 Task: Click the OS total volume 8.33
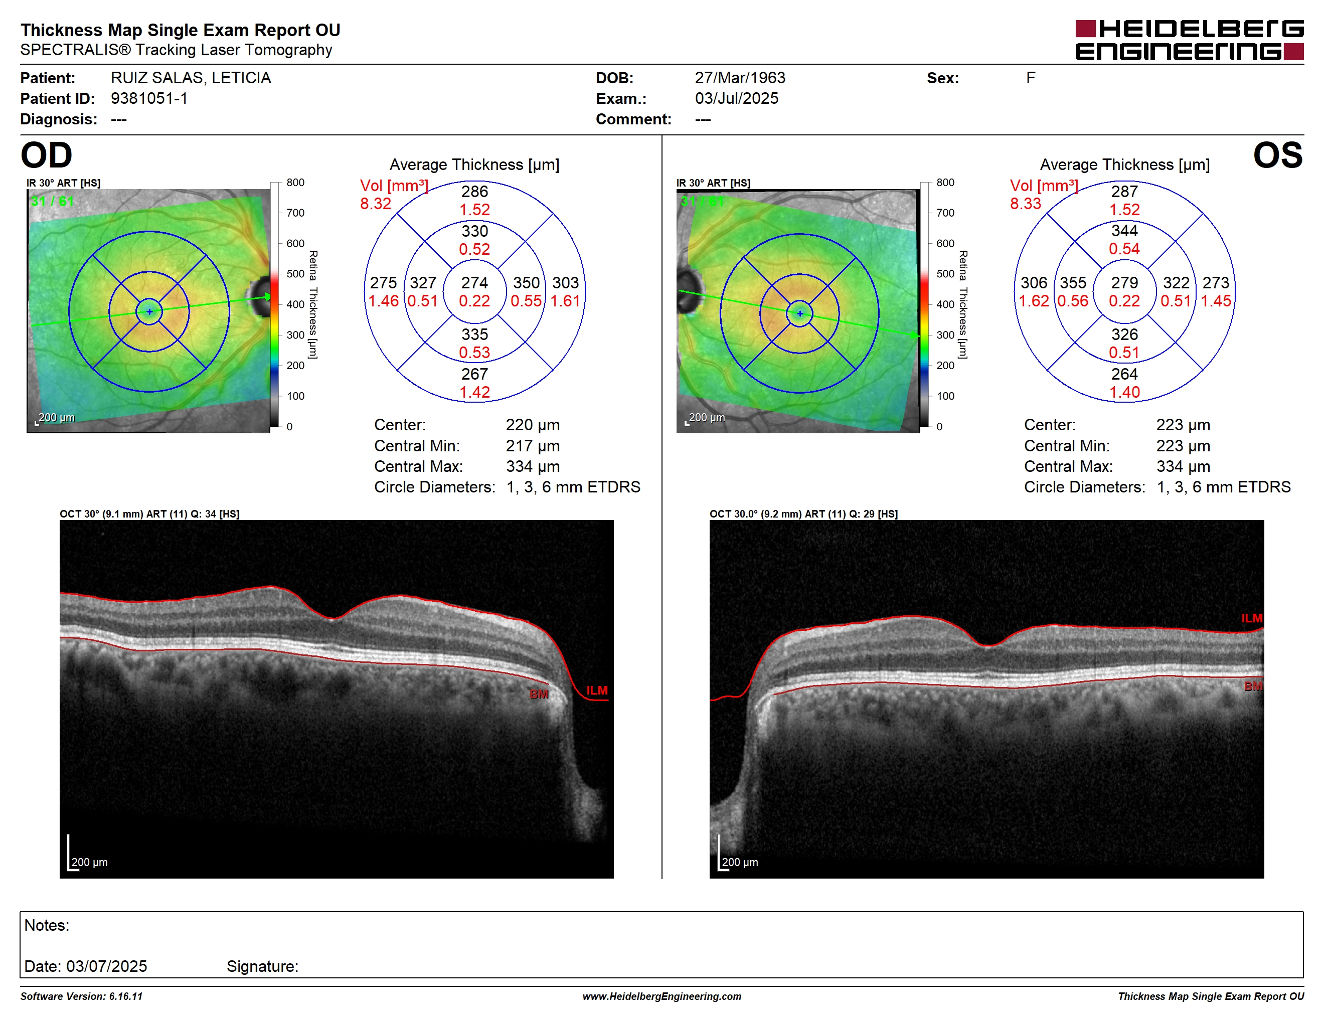[x=1025, y=204]
